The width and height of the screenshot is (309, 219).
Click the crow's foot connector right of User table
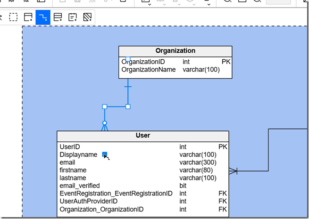point(233,171)
